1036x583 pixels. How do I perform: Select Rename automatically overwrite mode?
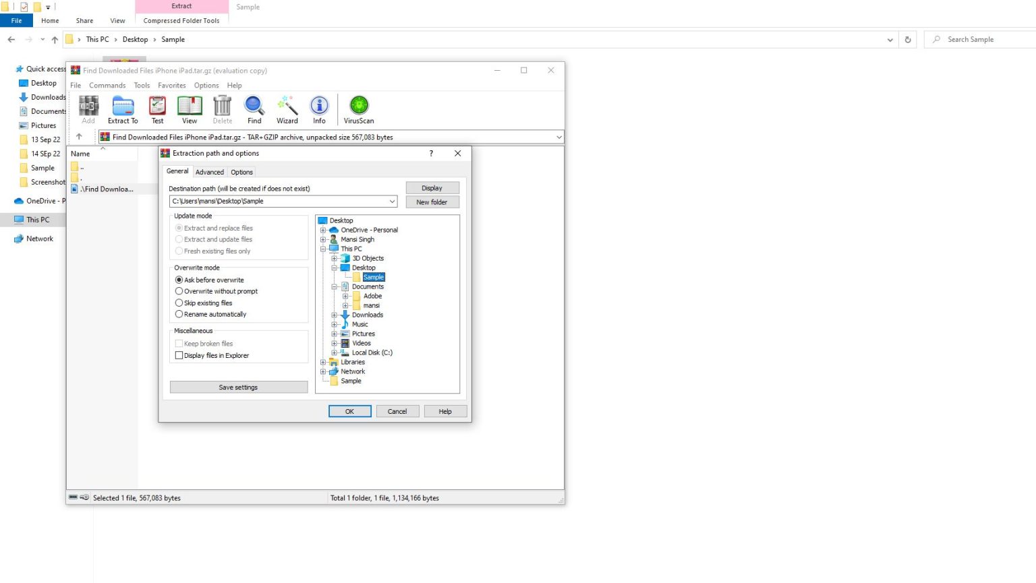coord(179,314)
